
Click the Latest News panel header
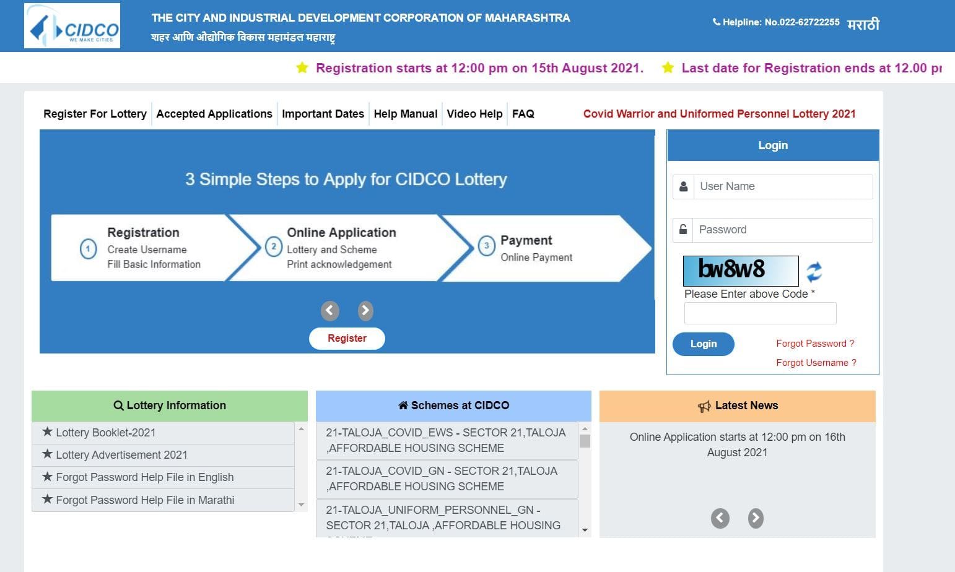[737, 405]
